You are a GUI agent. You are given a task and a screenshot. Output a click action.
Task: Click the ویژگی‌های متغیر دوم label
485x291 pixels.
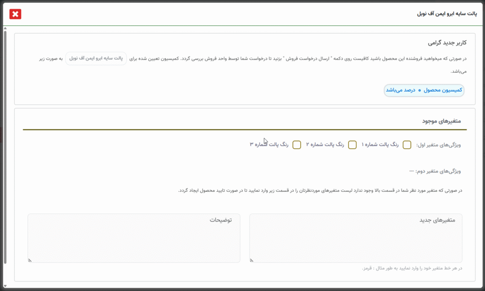point(437,171)
